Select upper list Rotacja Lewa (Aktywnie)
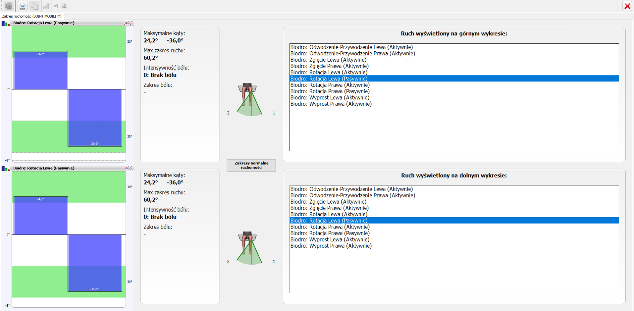The width and height of the screenshot is (634, 311). point(454,72)
